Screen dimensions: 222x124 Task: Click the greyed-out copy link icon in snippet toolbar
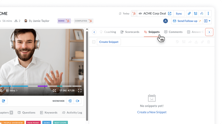click(x=202, y=42)
